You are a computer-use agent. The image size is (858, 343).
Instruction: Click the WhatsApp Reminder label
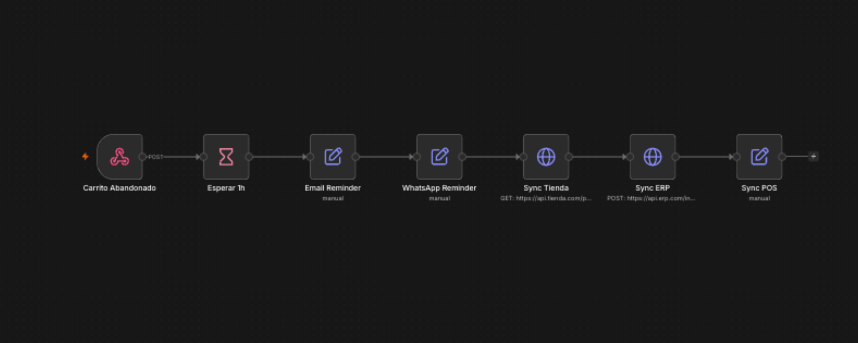click(x=439, y=188)
